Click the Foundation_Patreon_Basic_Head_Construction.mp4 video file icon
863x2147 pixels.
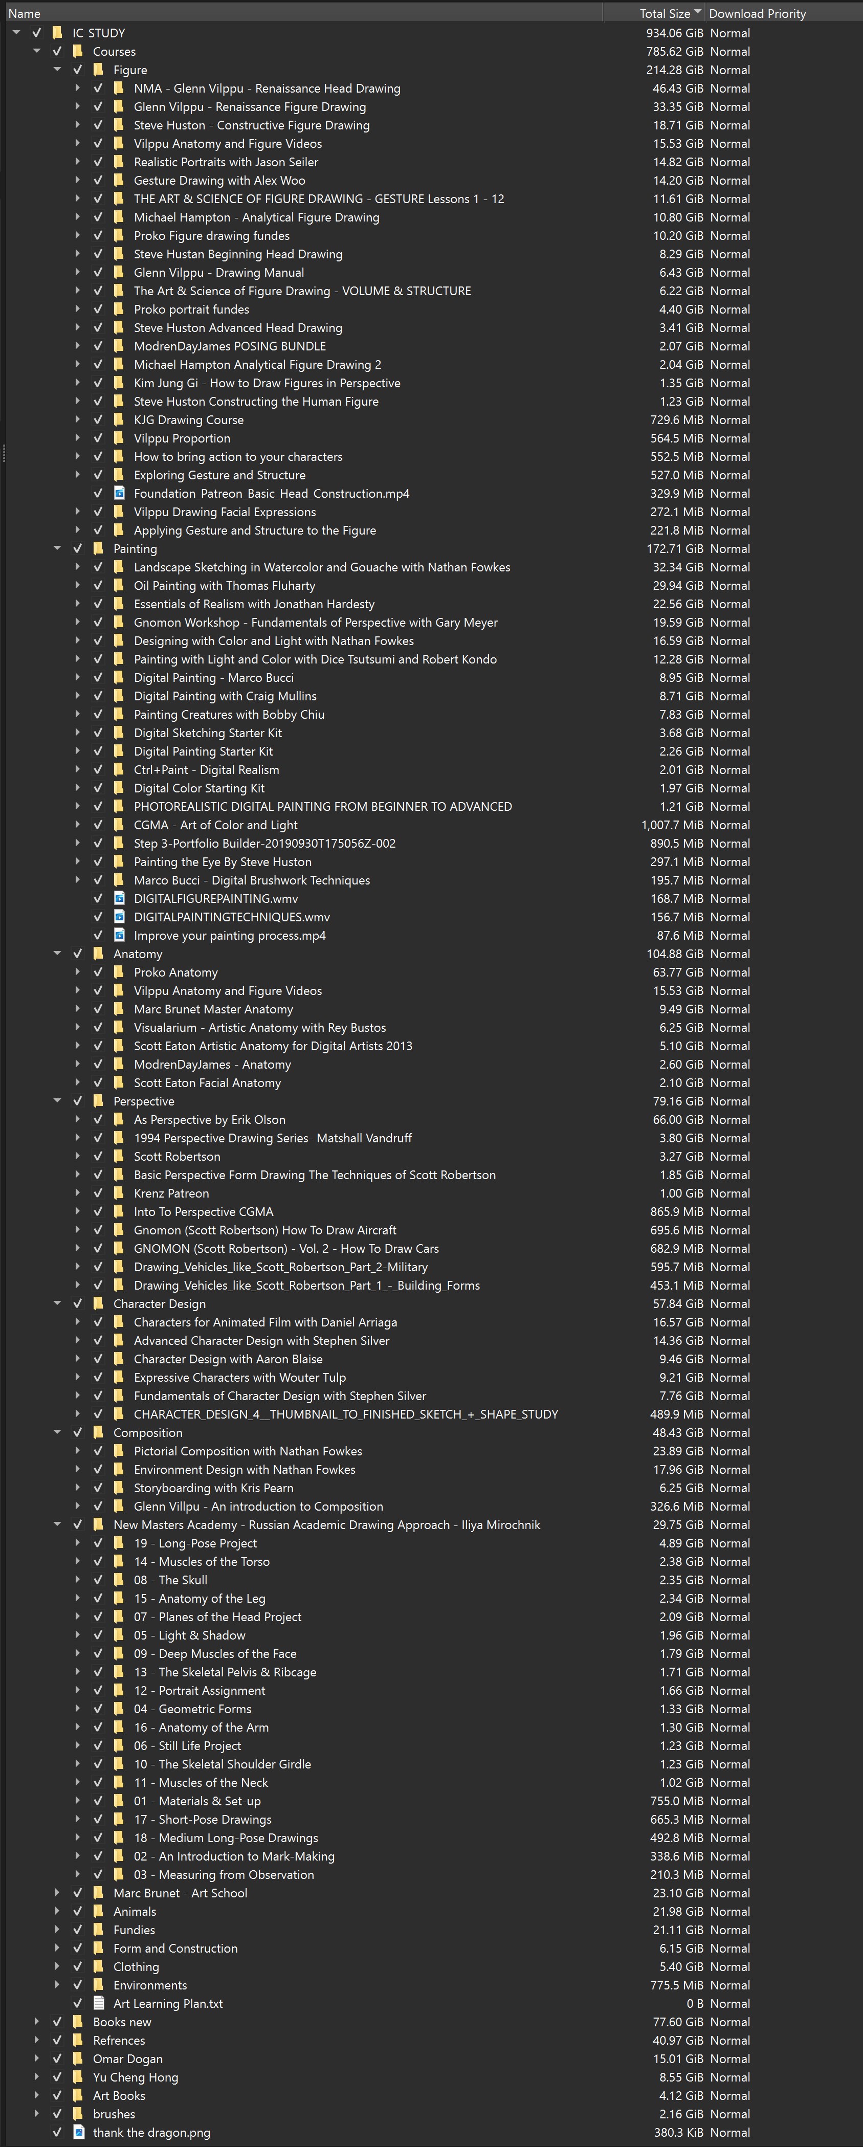[118, 494]
